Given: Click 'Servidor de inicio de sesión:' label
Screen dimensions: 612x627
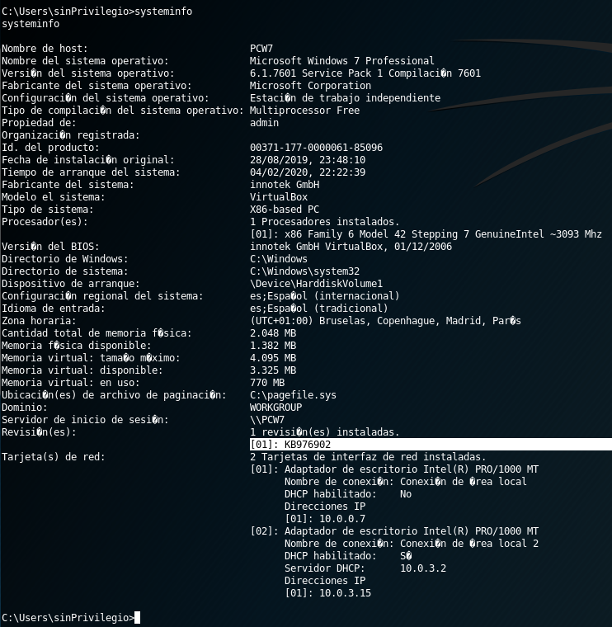Looking at the screenshot, I should click(85, 420).
